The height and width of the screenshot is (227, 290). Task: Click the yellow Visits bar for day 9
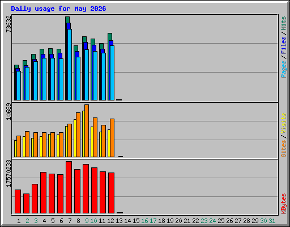point(83,134)
